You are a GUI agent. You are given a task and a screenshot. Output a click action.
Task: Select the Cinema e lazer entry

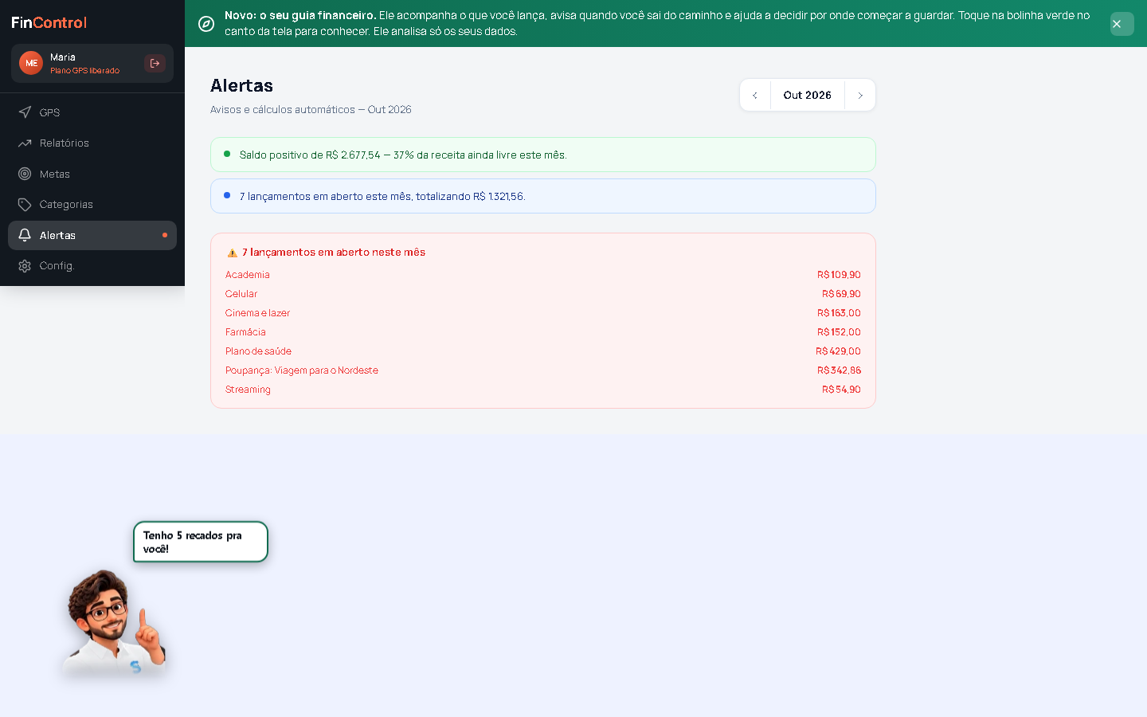point(543,313)
